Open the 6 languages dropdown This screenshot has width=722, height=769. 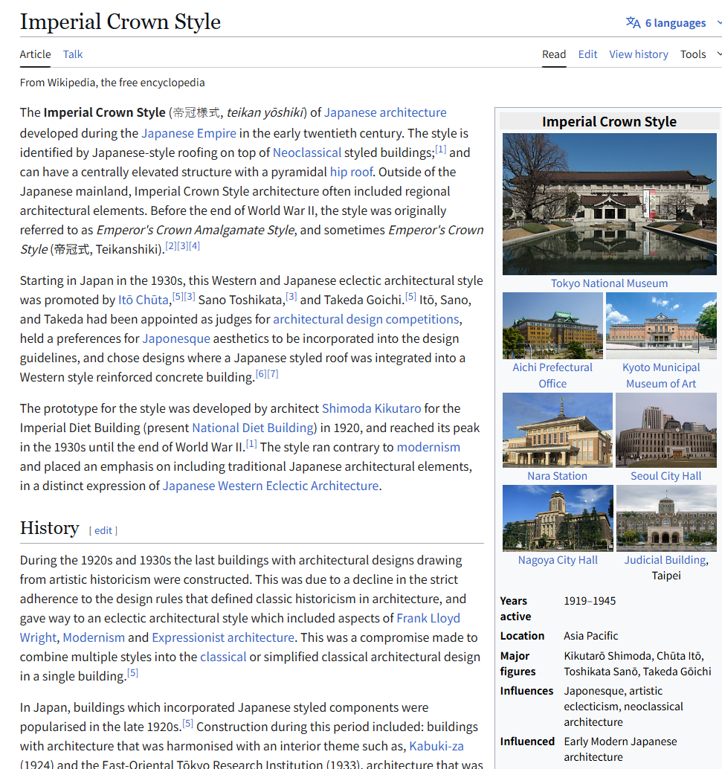tap(674, 23)
